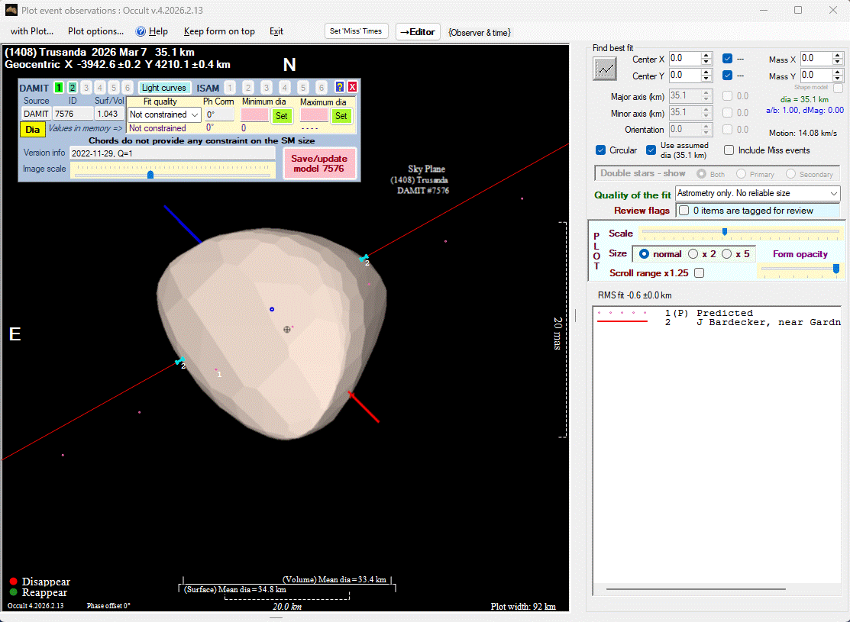Open the blue question mark help icon
The image size is (850, 622).
tap(340, 88)
